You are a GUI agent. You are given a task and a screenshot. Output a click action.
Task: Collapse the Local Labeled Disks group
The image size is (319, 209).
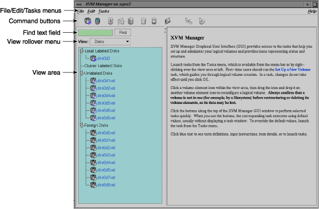tap(82, 51)
